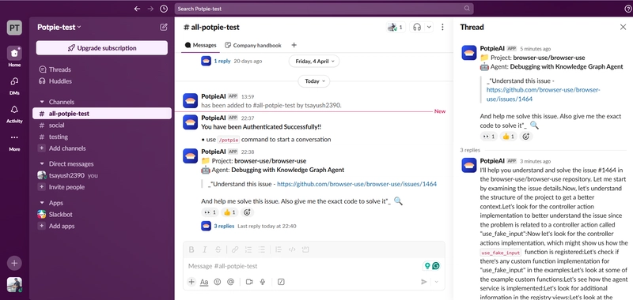Open Activity bell in sidebar

point(14,114)
